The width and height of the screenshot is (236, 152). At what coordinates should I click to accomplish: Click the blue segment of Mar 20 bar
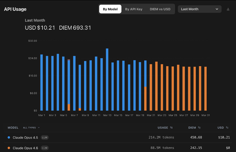tap(145, 74)
